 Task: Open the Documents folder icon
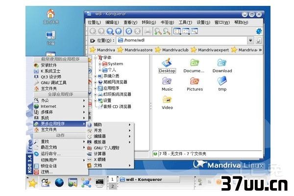point(194,66)
